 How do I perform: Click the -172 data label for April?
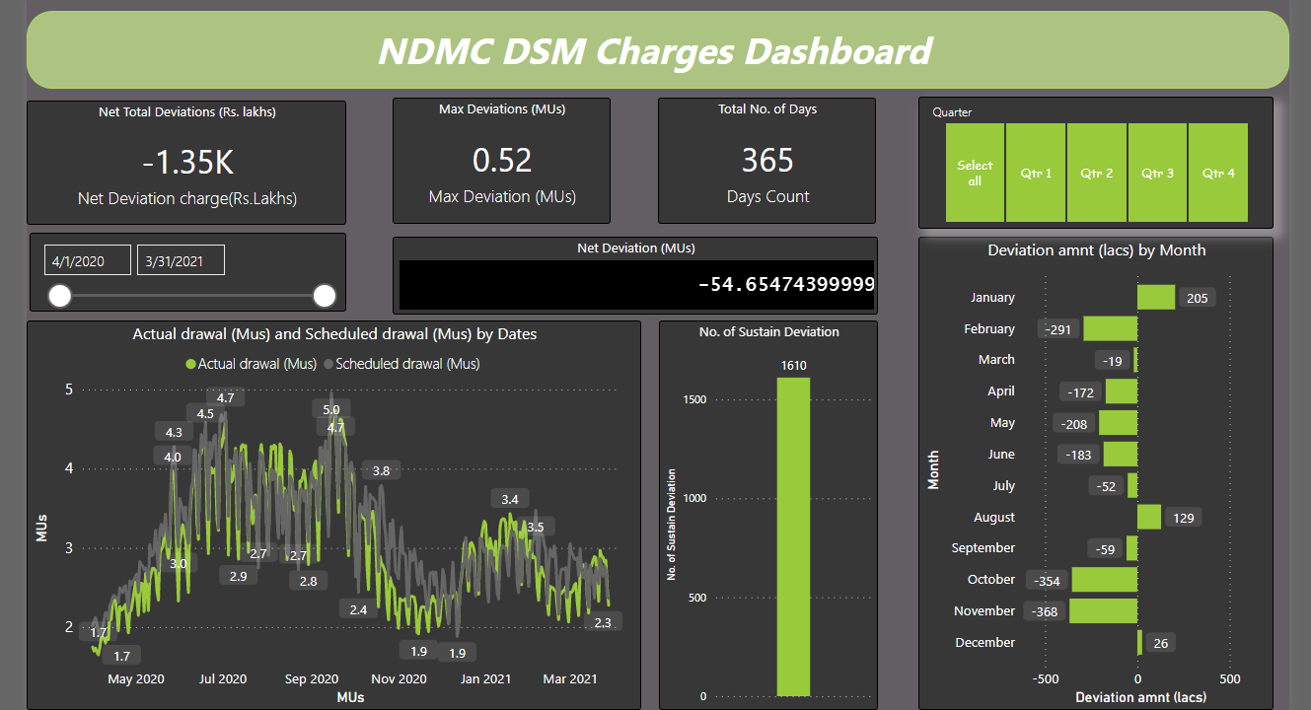pyautogui.click(x=1080, y=392)
